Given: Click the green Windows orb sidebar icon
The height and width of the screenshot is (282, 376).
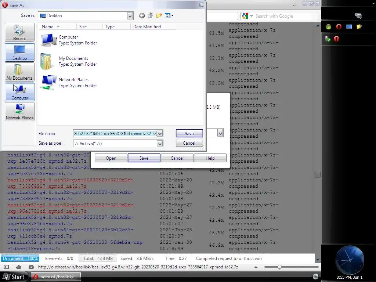Looking at the screenshot, I should tap(329, 26).
